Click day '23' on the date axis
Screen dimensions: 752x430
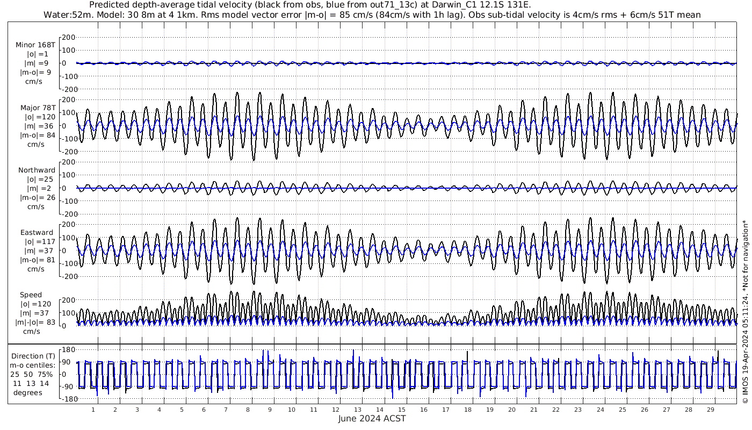click(x=578, y=410)
